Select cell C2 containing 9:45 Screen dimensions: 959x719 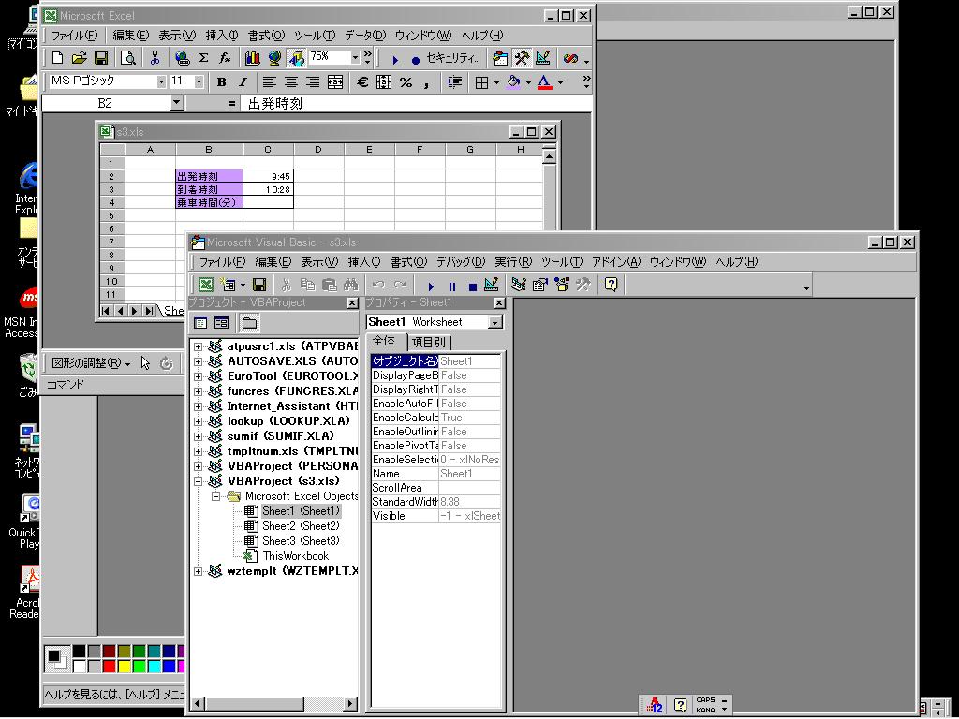click(268, 176)
